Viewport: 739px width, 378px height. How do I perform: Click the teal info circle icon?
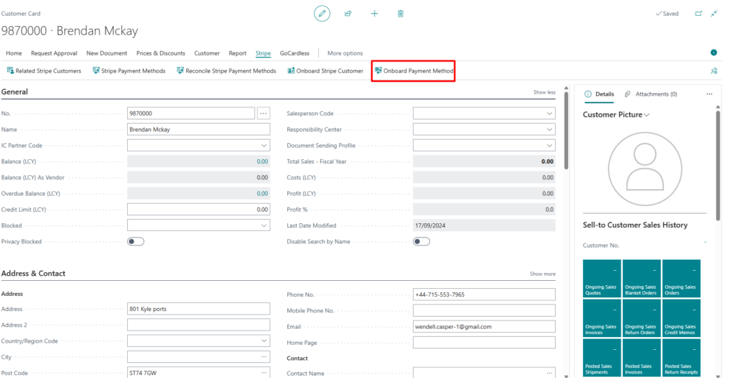[x=714, y=53]
